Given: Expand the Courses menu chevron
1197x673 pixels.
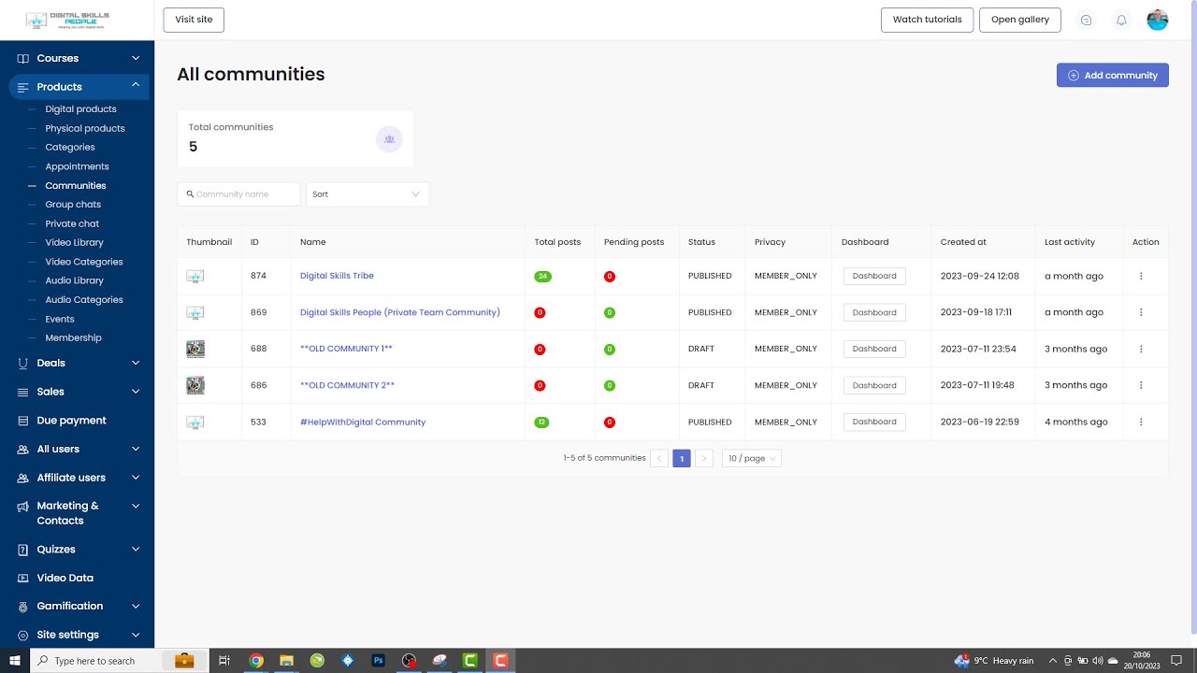Looking at the screenshot, I should pyautogui.click(x=136, y=58).
